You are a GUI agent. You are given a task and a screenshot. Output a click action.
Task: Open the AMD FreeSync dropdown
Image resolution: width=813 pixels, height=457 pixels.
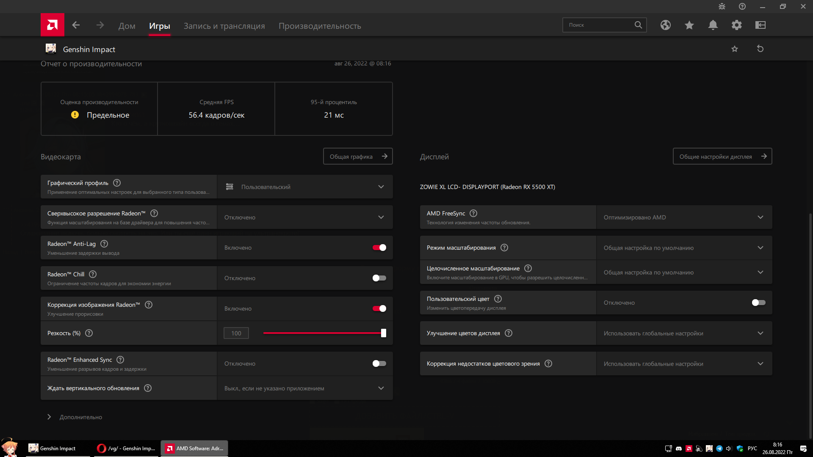pos(684,217)
